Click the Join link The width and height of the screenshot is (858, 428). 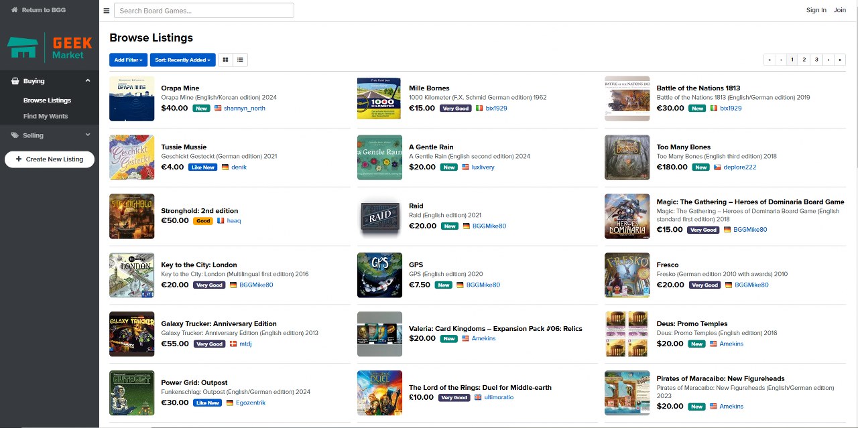click(x=840, y=10)
